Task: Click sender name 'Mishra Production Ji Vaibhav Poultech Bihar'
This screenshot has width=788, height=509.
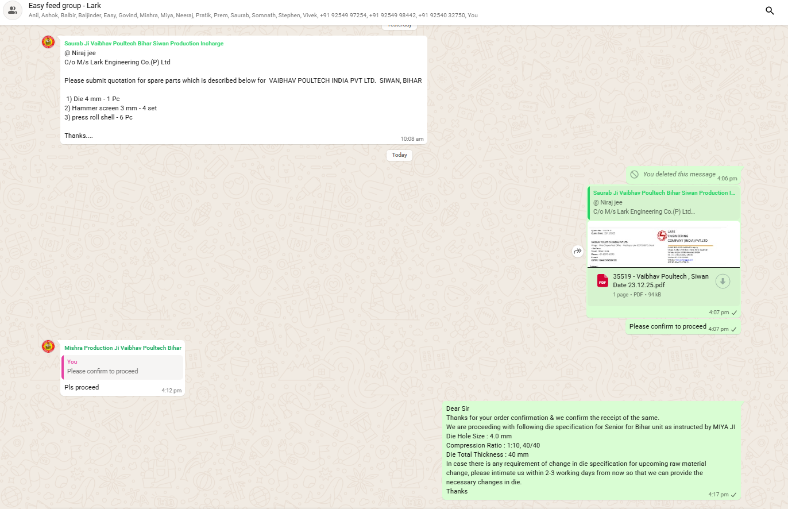Action: coord(122,348)
